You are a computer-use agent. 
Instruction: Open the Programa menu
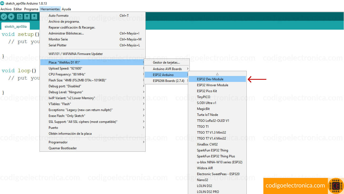31,9
